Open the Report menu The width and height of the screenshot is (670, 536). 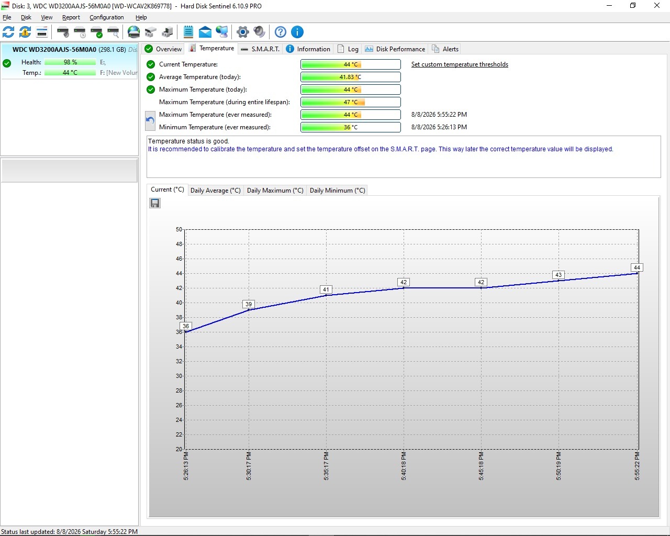[x=71, y=17]
